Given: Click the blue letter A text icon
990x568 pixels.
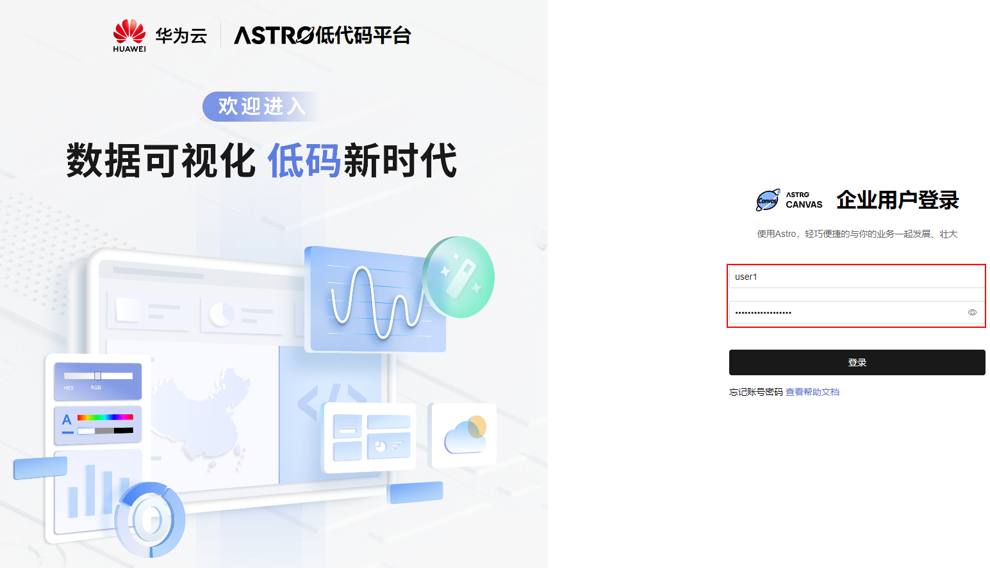Looking at the screenshot, I should (67, 421).
